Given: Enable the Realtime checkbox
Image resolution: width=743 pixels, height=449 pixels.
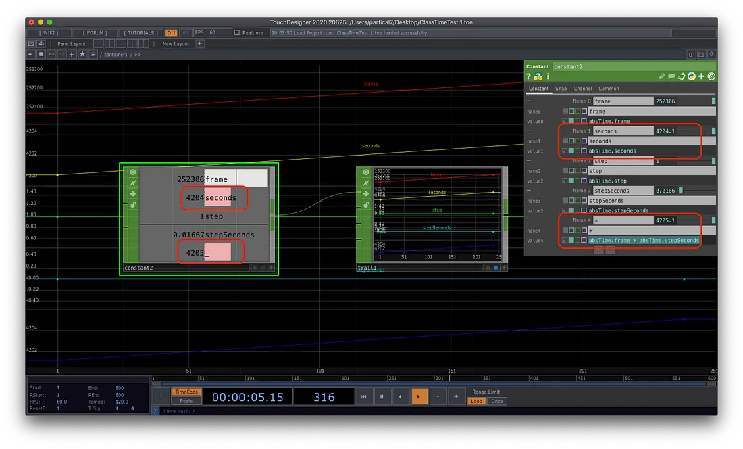Looking at the screenshot, I should pos(236,32).
